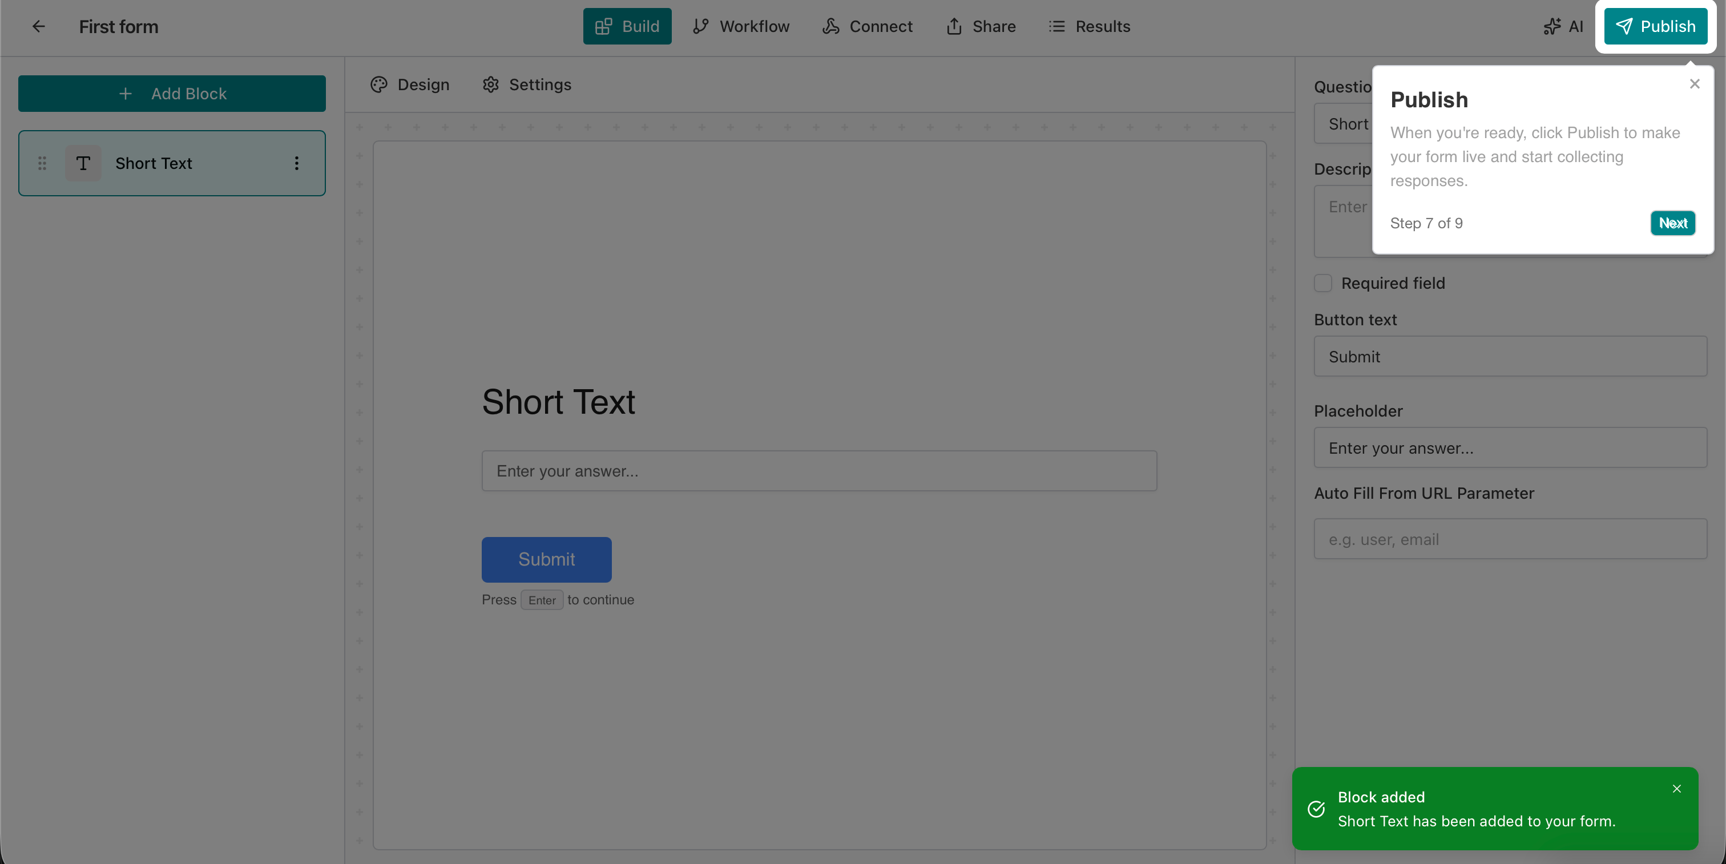Click the drag handle of the Short Text block

[42, 163]
